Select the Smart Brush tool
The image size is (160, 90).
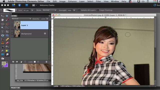[x=7, y=47]
